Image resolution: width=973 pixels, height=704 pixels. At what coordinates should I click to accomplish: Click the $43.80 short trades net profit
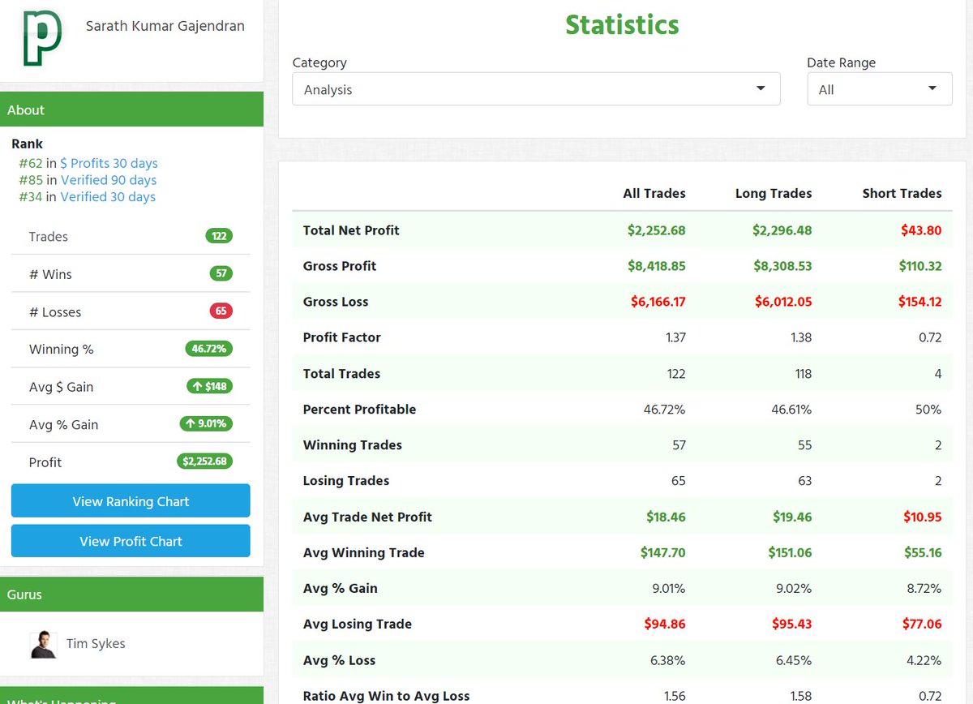(x=921, y=230)
